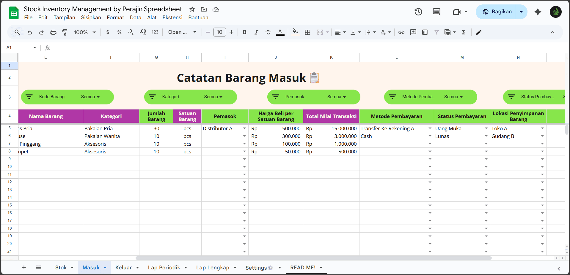
Task: Toggle strikethrough formatting
Action: point(268,32)
